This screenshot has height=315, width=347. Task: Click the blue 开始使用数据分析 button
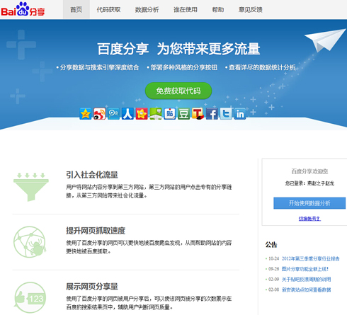tap(309, 203)
